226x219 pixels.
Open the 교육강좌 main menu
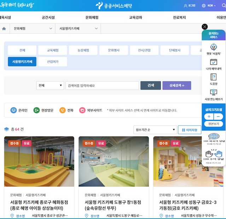pyautogui.click(x=135, y=17)
